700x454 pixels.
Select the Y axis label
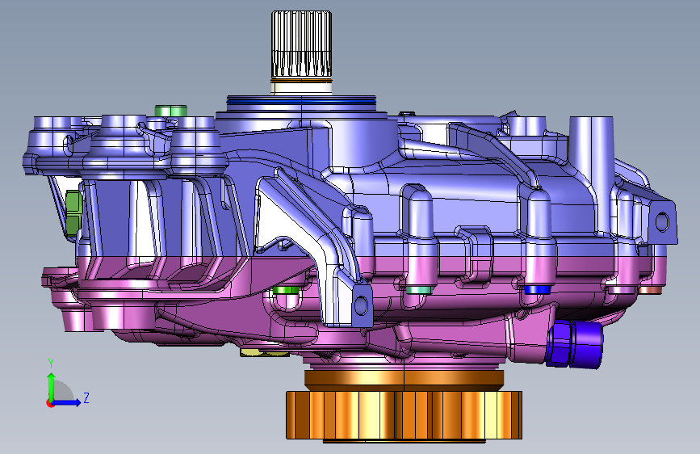point(51,364)
